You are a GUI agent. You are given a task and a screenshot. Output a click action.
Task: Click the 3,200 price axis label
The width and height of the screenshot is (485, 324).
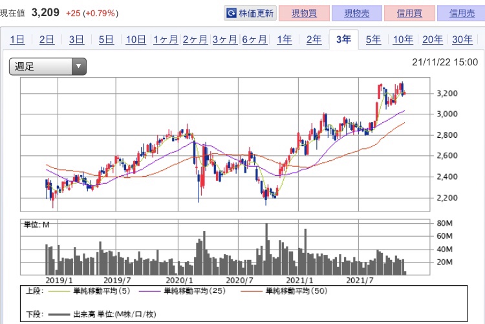447,94
